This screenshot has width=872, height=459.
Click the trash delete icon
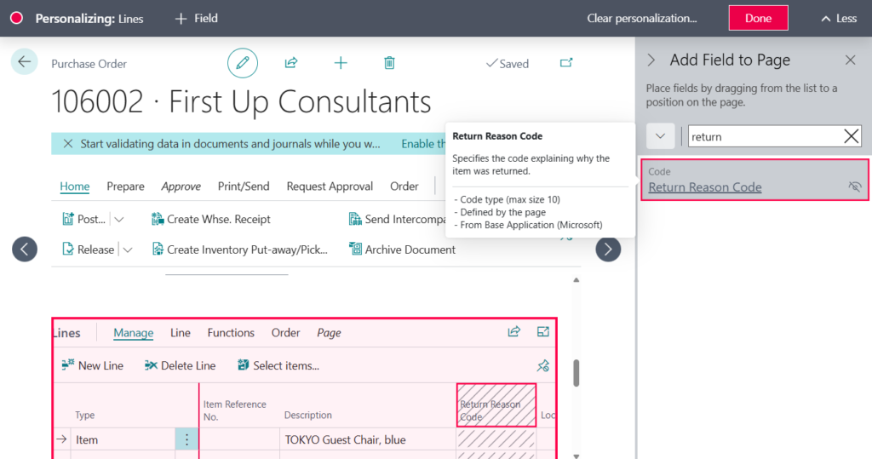(x=389, y=63)
